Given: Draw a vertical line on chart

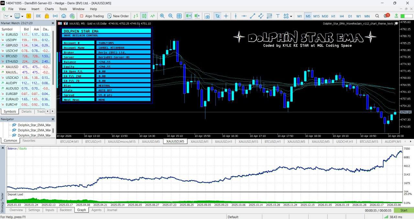Looking at the screenshot, I should 236,16.
